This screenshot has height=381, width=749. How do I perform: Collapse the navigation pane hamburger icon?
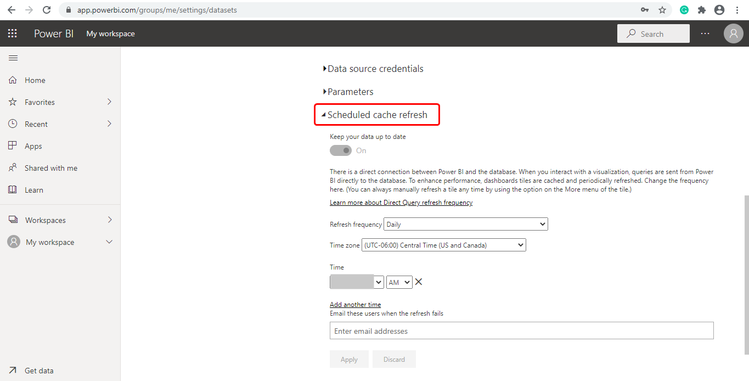click(x=13, y=58)
